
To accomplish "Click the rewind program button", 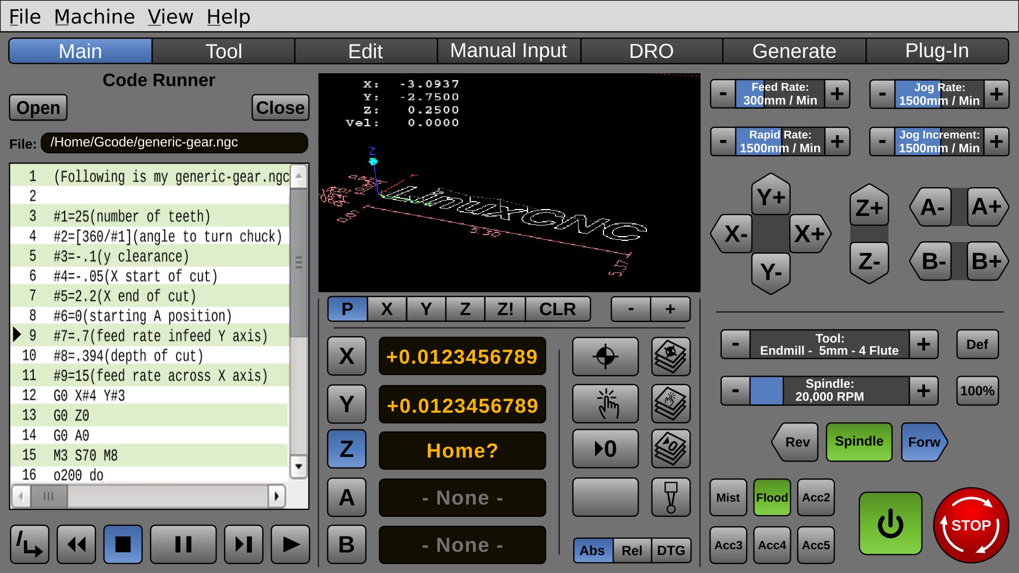I will point(76,544).
